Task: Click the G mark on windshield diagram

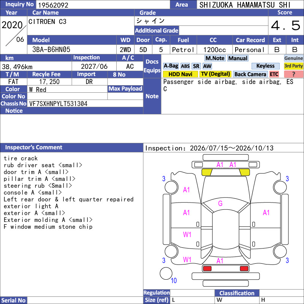Action: click(220, 203)
